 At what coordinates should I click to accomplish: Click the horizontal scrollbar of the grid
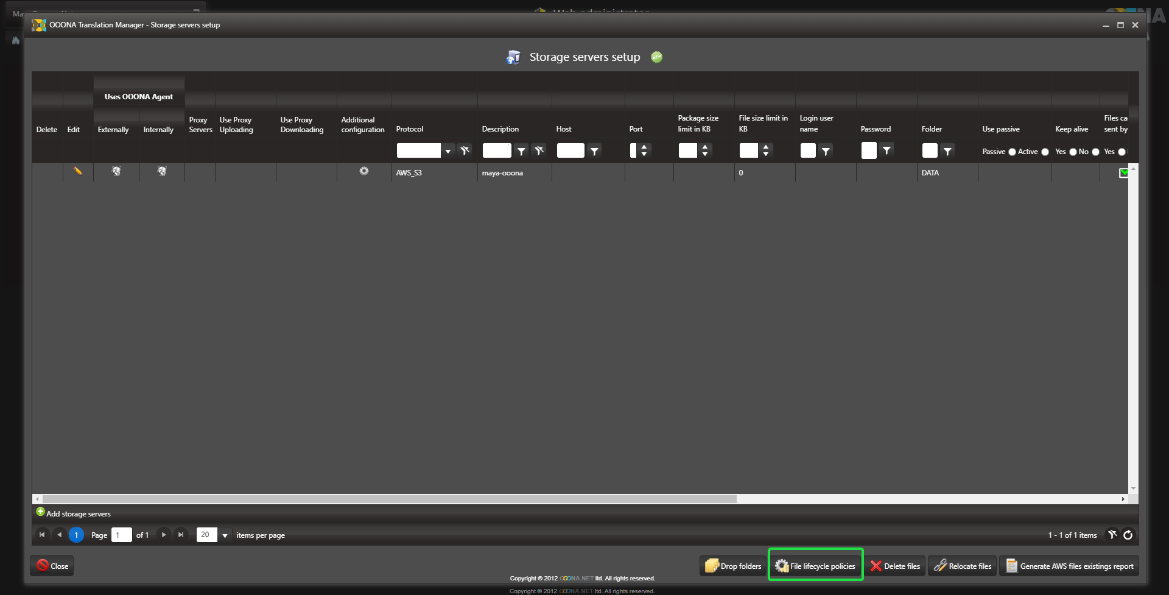[x=390, y=499]
